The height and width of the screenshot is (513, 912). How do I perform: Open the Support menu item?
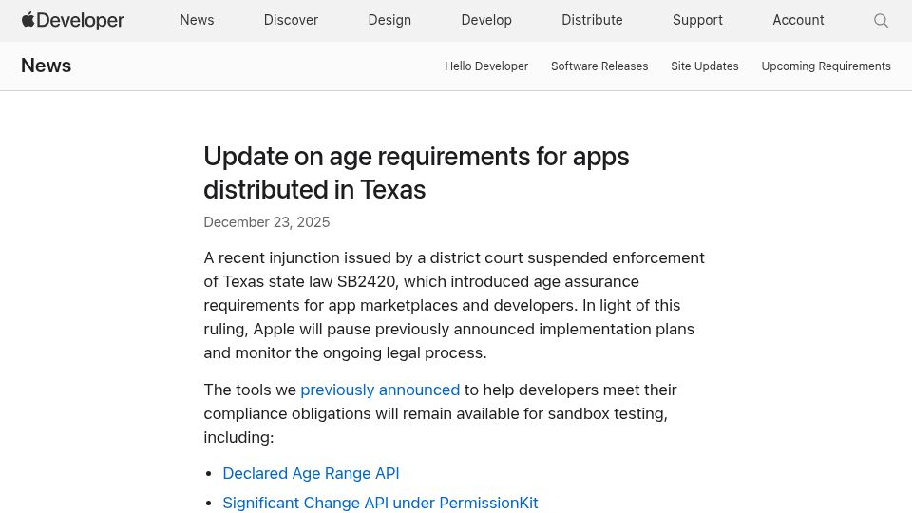pyautogui.click(x=697, y=20)
